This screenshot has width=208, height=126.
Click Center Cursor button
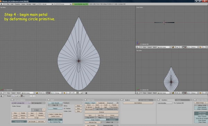[55, 116]
